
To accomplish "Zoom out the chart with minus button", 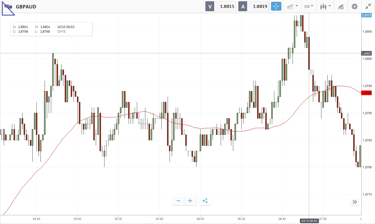I will 178,201.
